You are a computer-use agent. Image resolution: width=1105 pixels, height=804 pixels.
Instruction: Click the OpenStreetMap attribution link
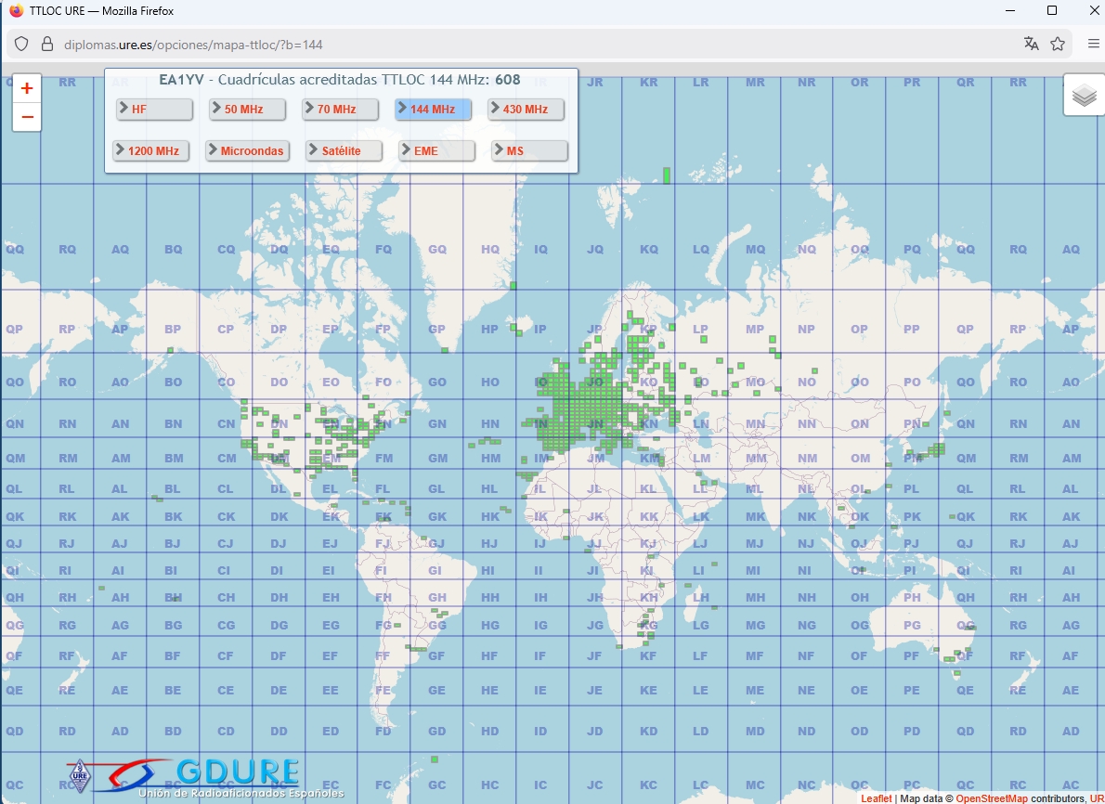pyautogui.click(x=991, y=798)
